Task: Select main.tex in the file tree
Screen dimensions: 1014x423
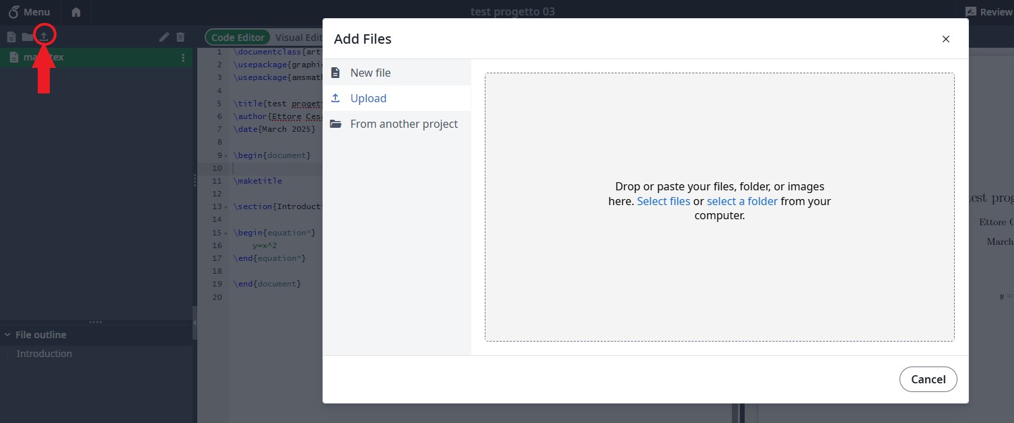Action: (96, 58)
